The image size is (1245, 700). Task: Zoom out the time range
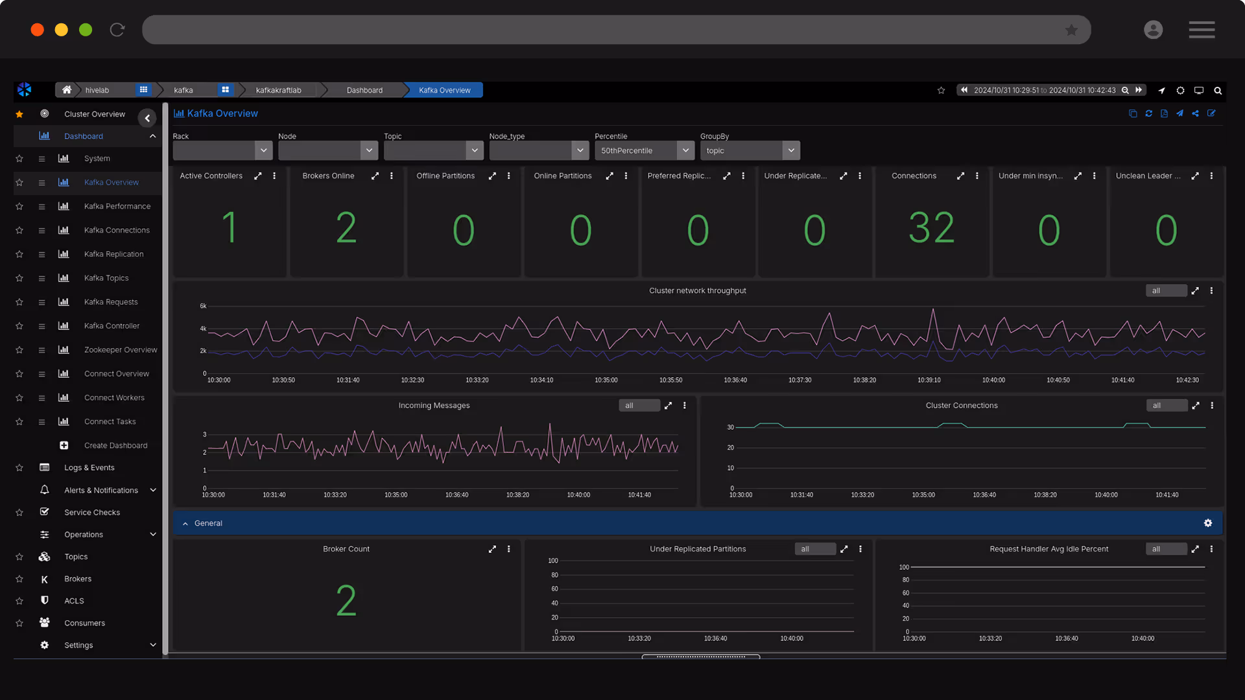[x=1126, y=90]
